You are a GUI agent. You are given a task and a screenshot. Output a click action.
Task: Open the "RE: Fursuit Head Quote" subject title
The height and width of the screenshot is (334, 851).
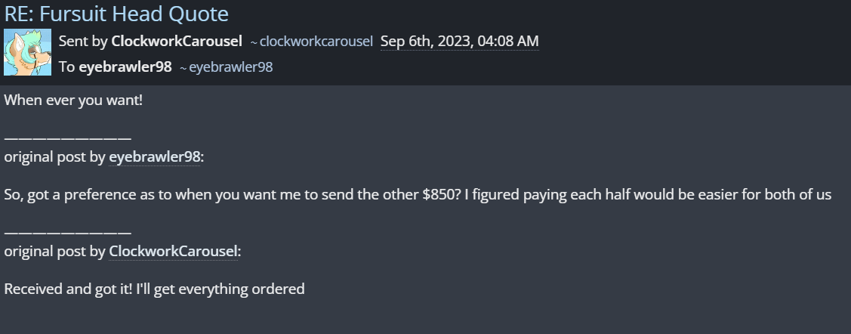click(x=116, y=13)
